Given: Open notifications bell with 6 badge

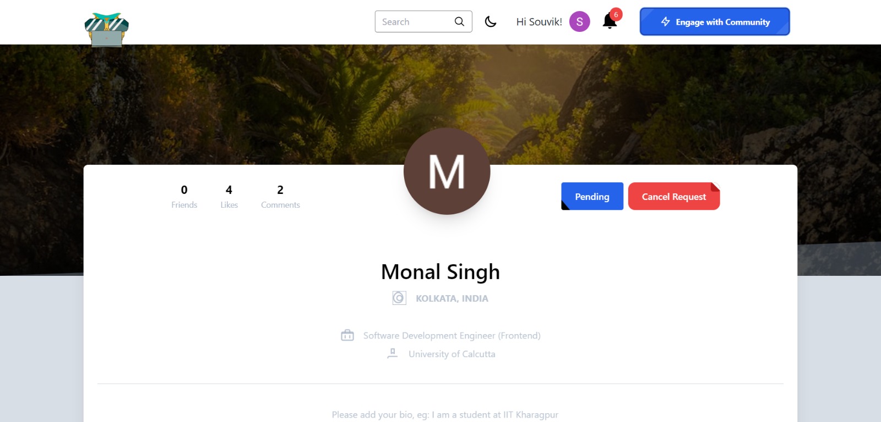Looking at the screenshot, I should click(x=610, y=20).
